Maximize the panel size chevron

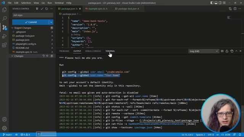pos(236,51)
